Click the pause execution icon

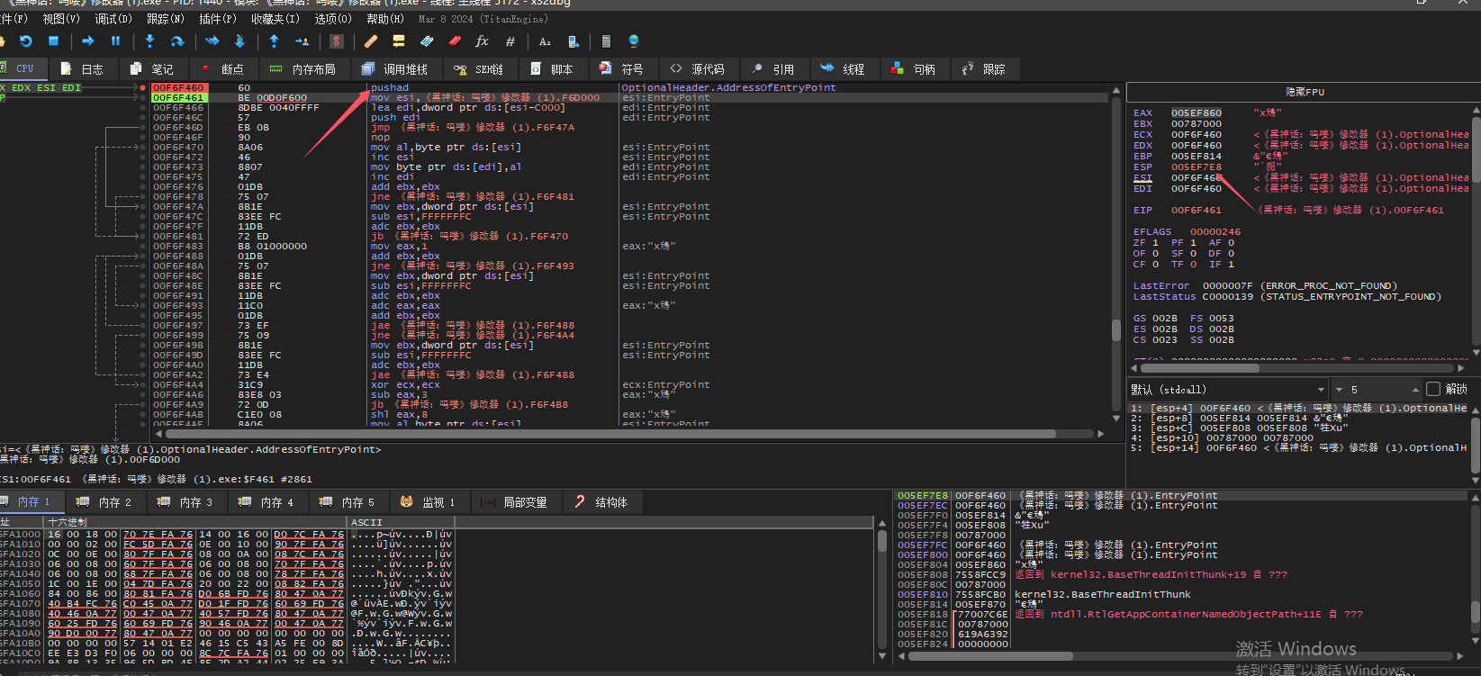(x=115, y=41)
